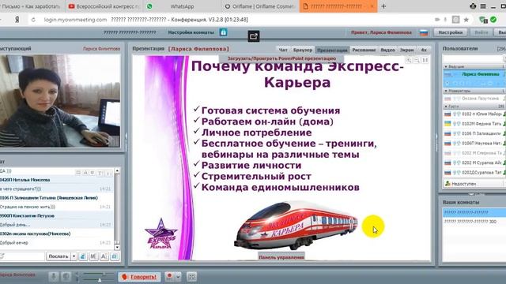Click the chat scrollbar down arrow
This screenshot has width=506, height=284.
117,247
